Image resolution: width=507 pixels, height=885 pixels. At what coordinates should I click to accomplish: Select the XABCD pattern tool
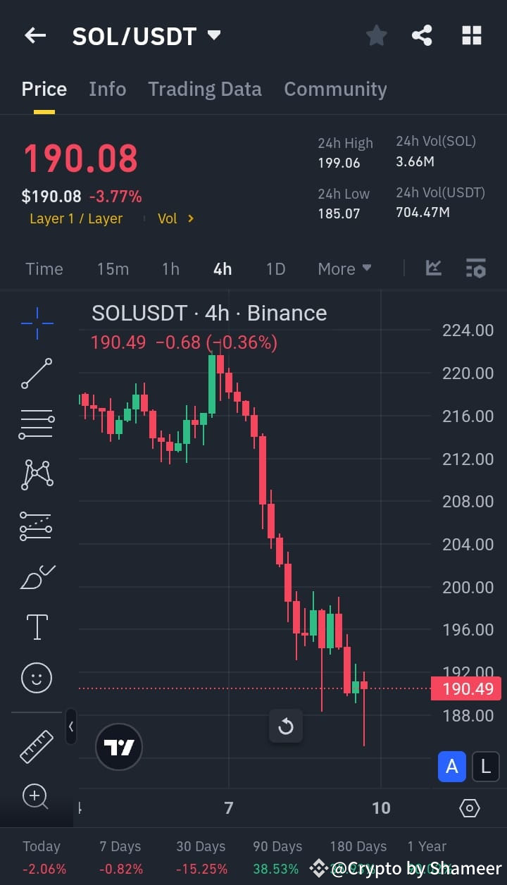[37, 475]
